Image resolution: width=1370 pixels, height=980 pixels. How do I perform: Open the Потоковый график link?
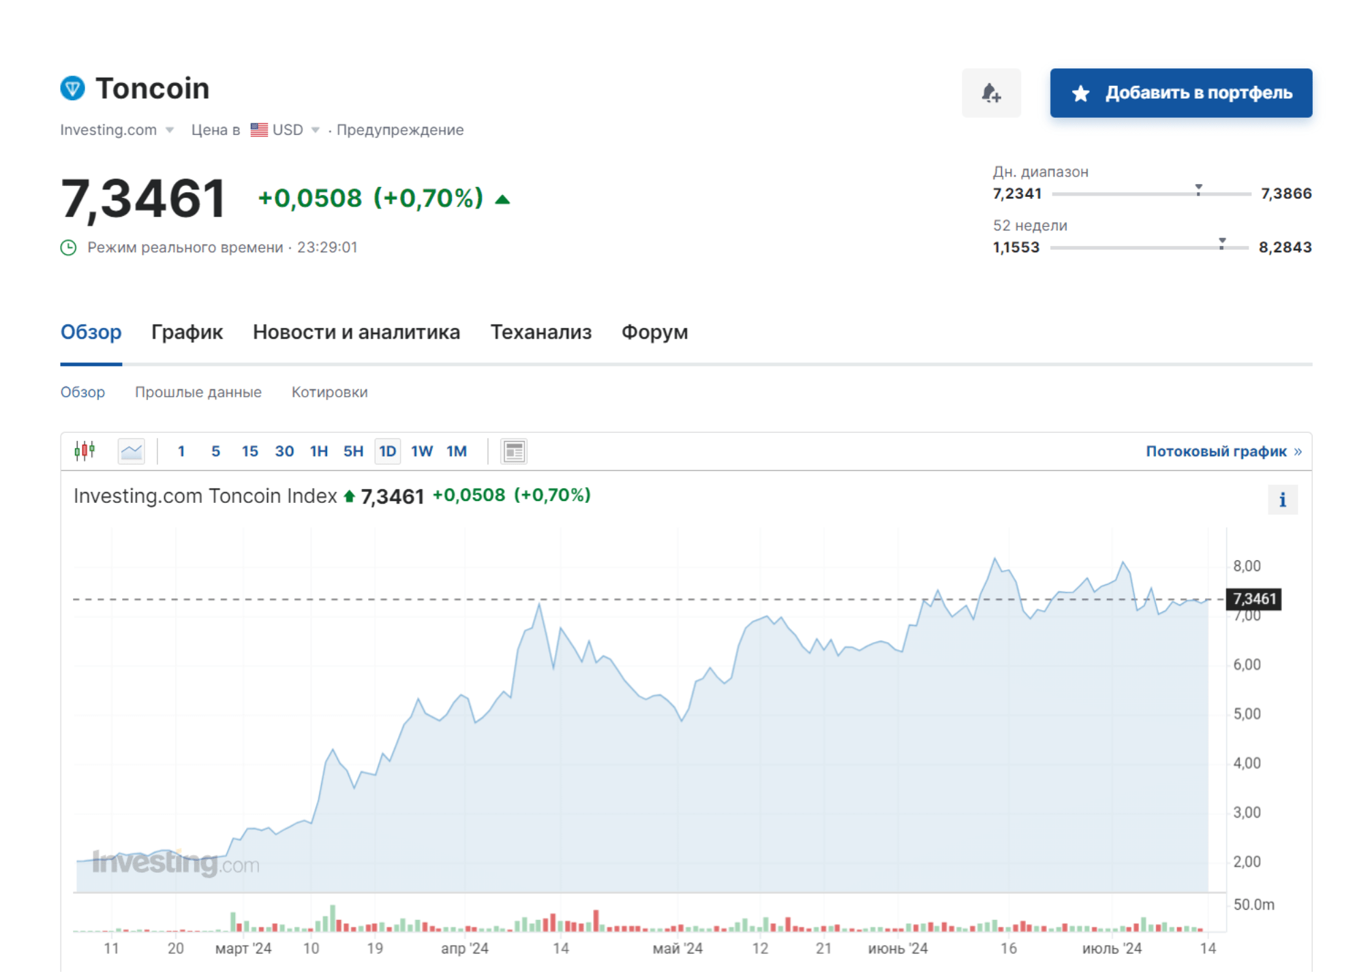[x=1215, y=451]
